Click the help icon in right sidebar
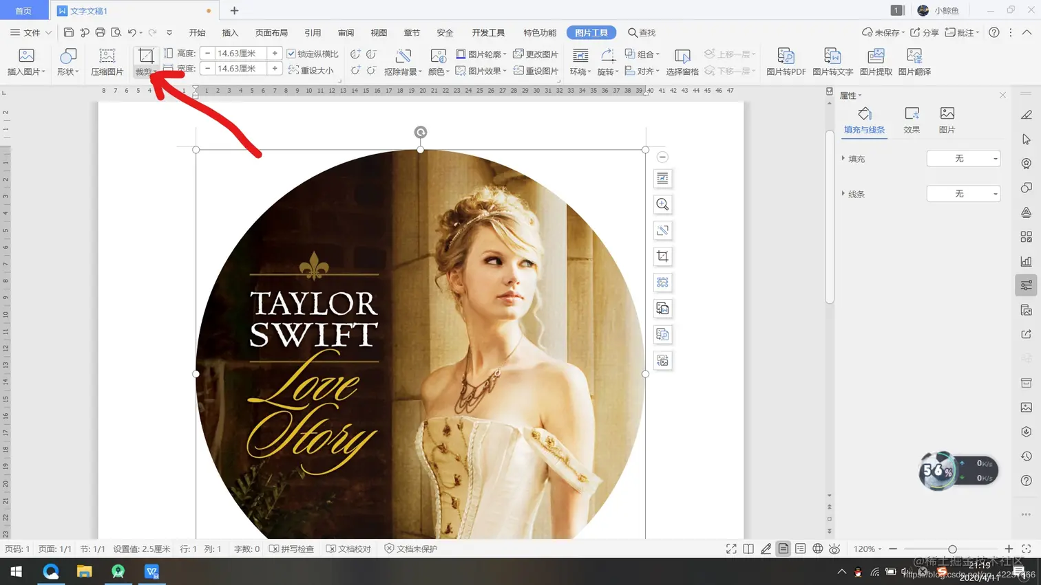Image resolution: width=1041 pixels, height=585 pixels. click(1027, 481)
